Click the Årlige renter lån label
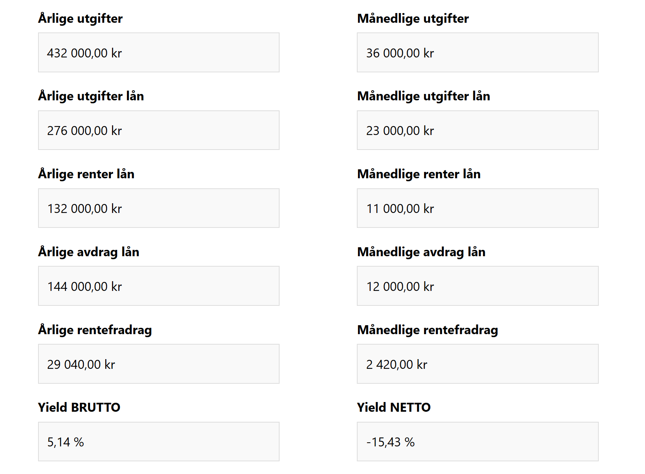Image resolution: width=645 pixels, height=474 pixels. pyautogui.click(x=86, y=174)
